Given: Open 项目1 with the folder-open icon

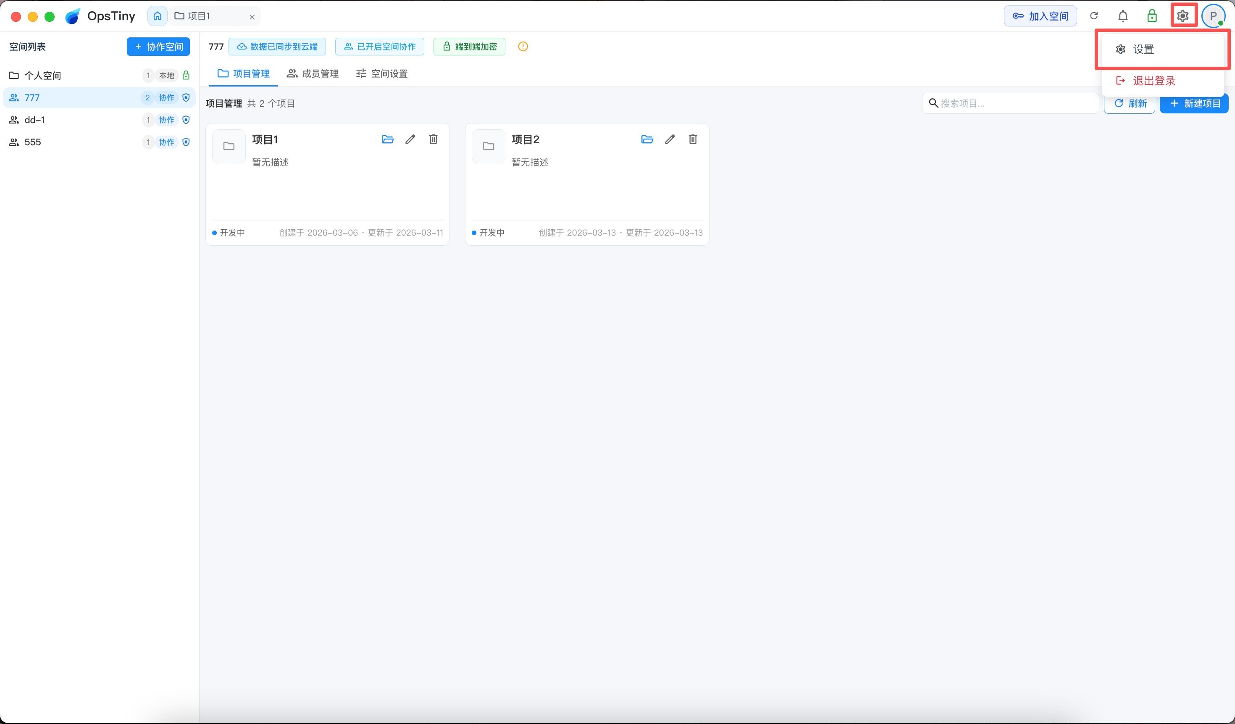Looking at the screenshot, I should (x=388, y=139).
